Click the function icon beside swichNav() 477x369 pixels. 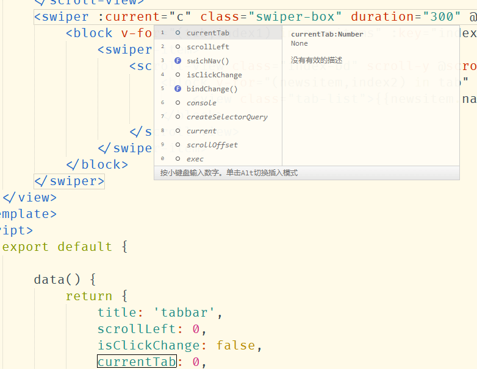[x=178, y=61]
